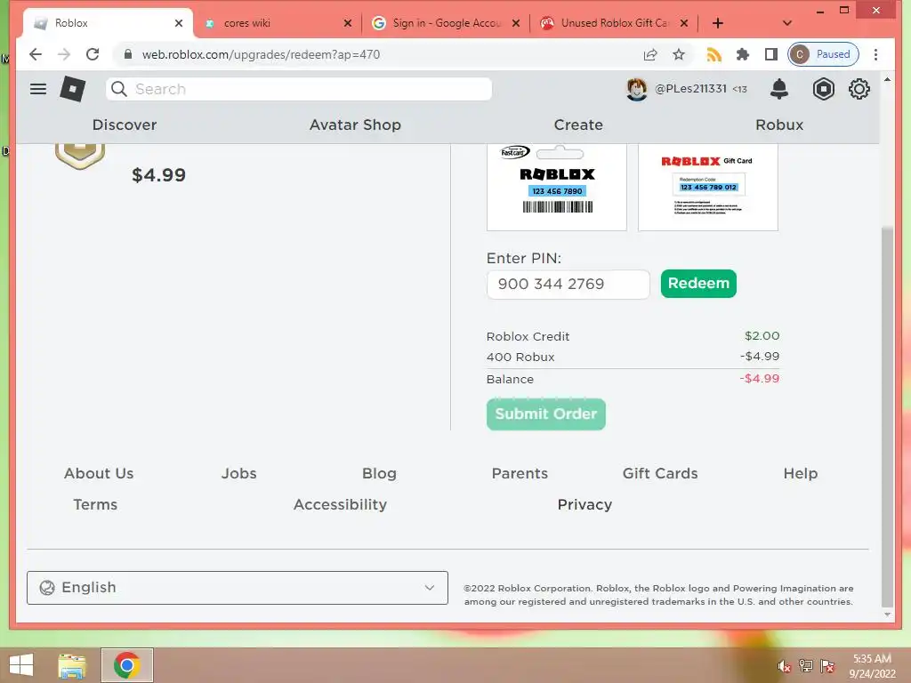Viewport: 911px width, 683px height.
Task: Switch to the Sign in Google Account tab
Action: coord(447,23)
